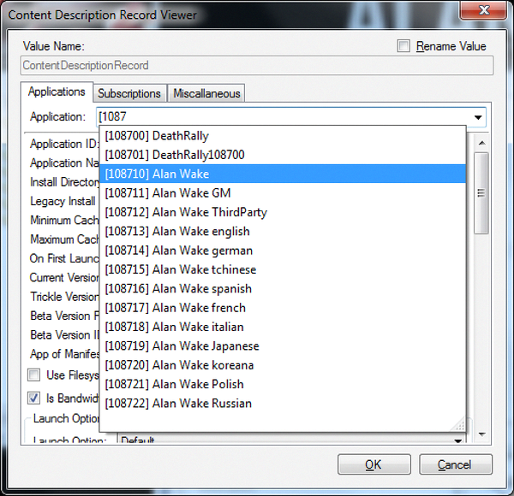This screenshot has height=496, width=514.
Task: Click the Value Name text field
Action: tap(256, 65)
